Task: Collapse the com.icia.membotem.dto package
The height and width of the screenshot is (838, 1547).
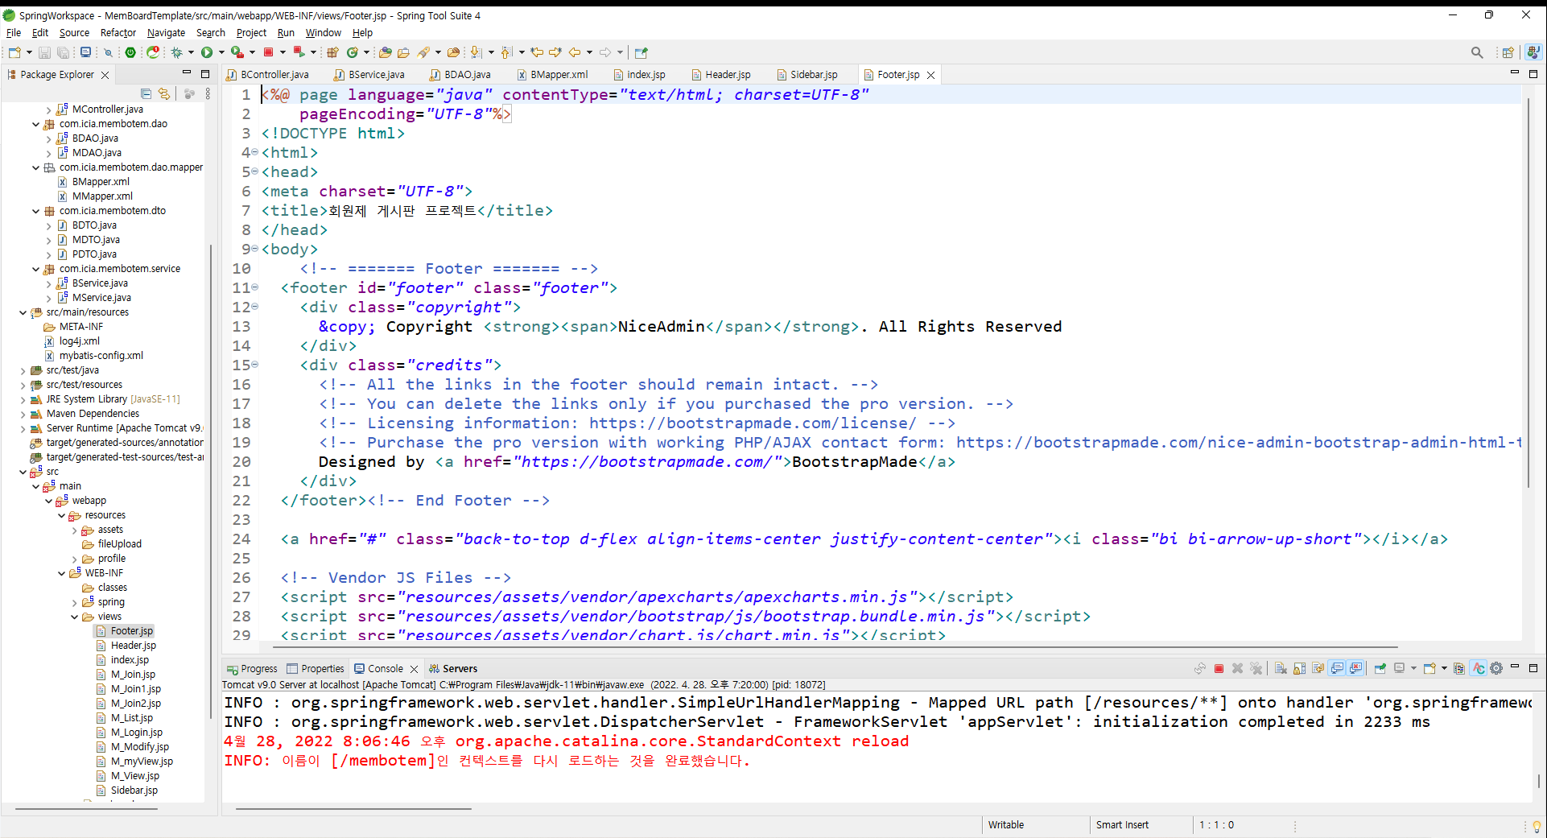Action: click(35, 211)
